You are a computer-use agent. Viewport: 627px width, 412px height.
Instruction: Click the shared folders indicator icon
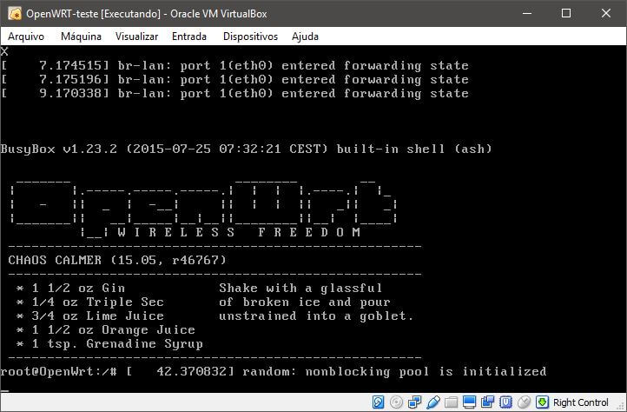tap(451, 402)
